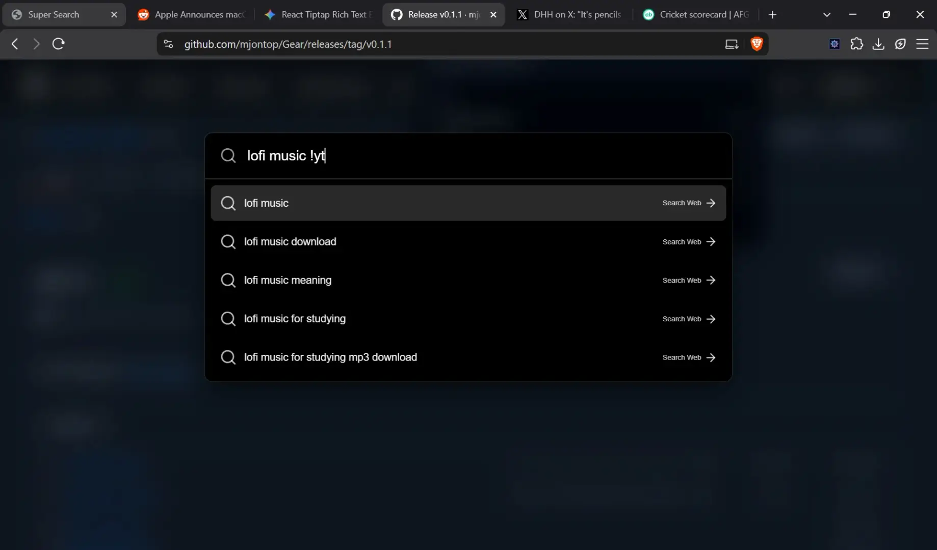Click Search Web for 'lofi music download'

click(689, 242)
